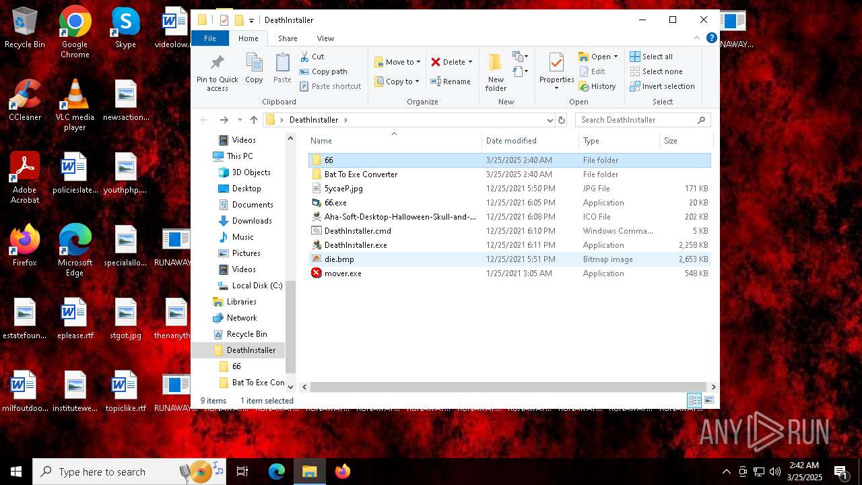The height and width of the screenshot is (485, 862).
Task: Click Copy path command
Action: [x=323, y=71]
